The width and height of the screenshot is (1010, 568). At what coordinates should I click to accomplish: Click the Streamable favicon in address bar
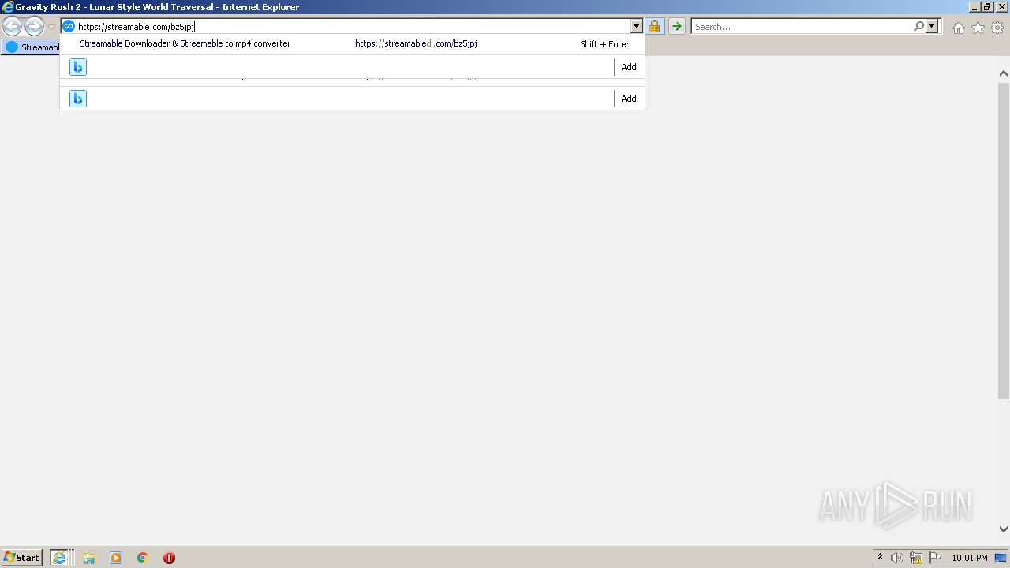[69, 26]
